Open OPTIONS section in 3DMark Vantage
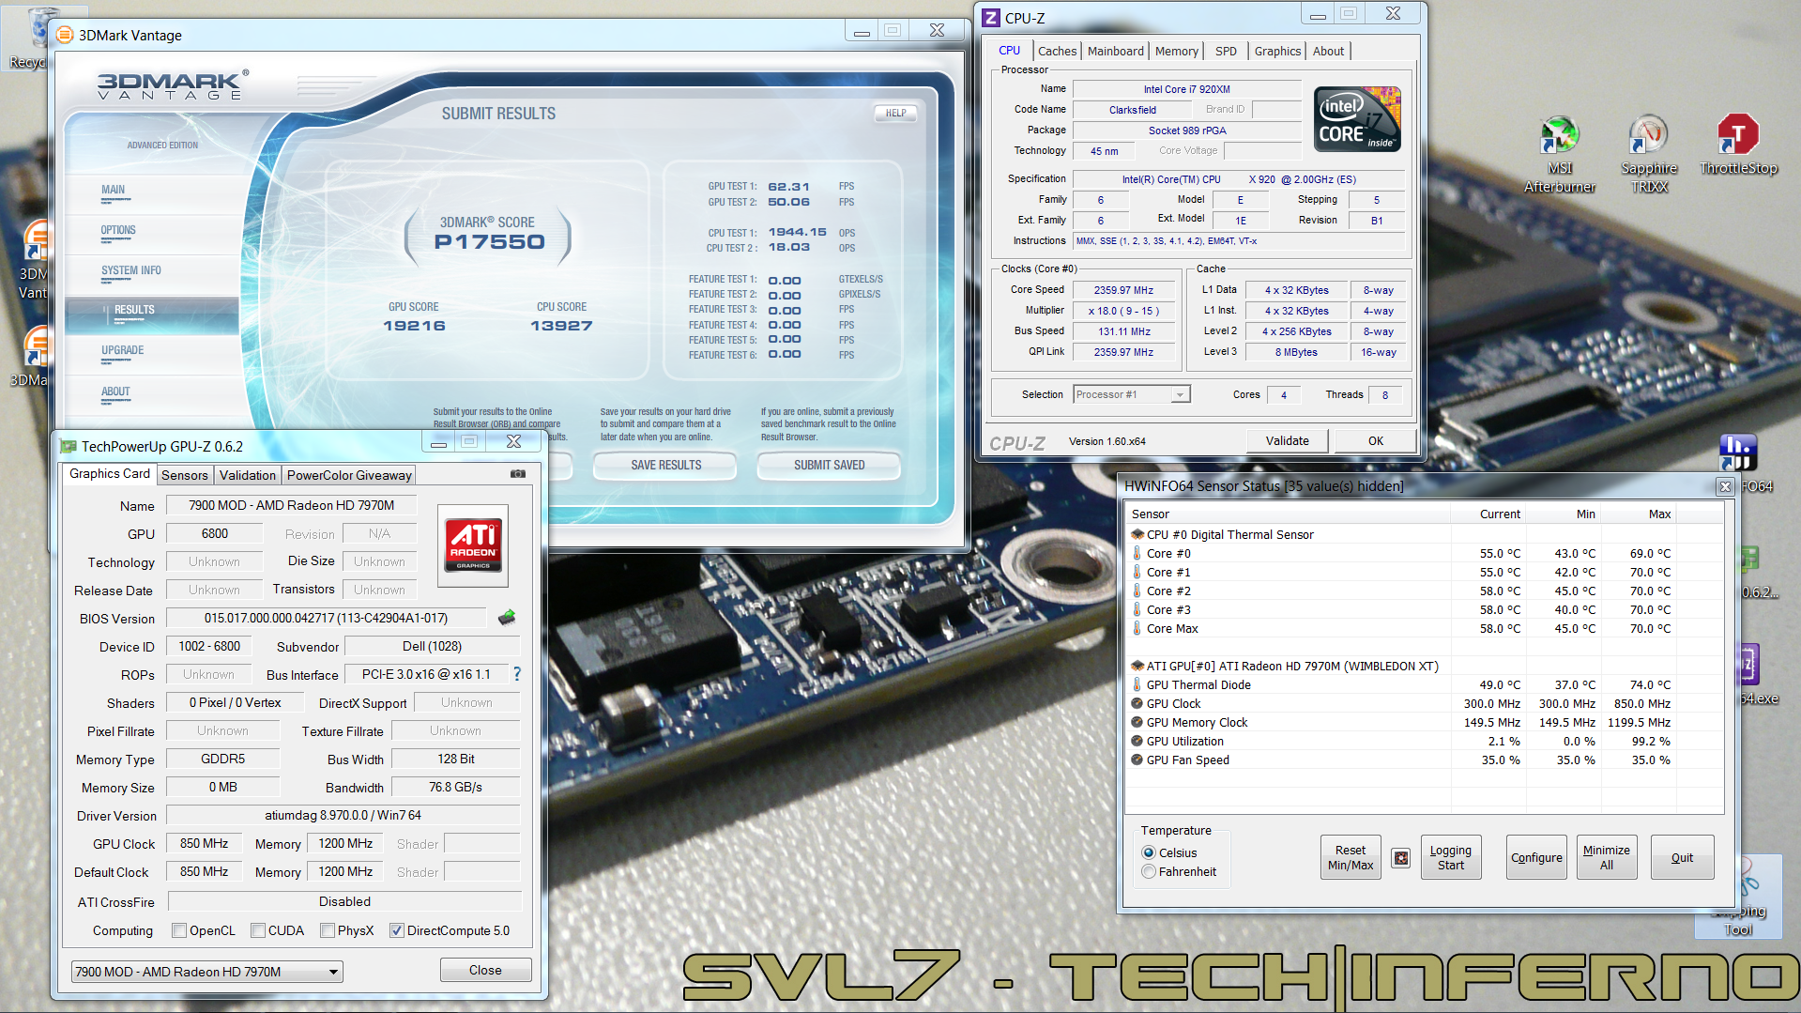 point(118,230)
